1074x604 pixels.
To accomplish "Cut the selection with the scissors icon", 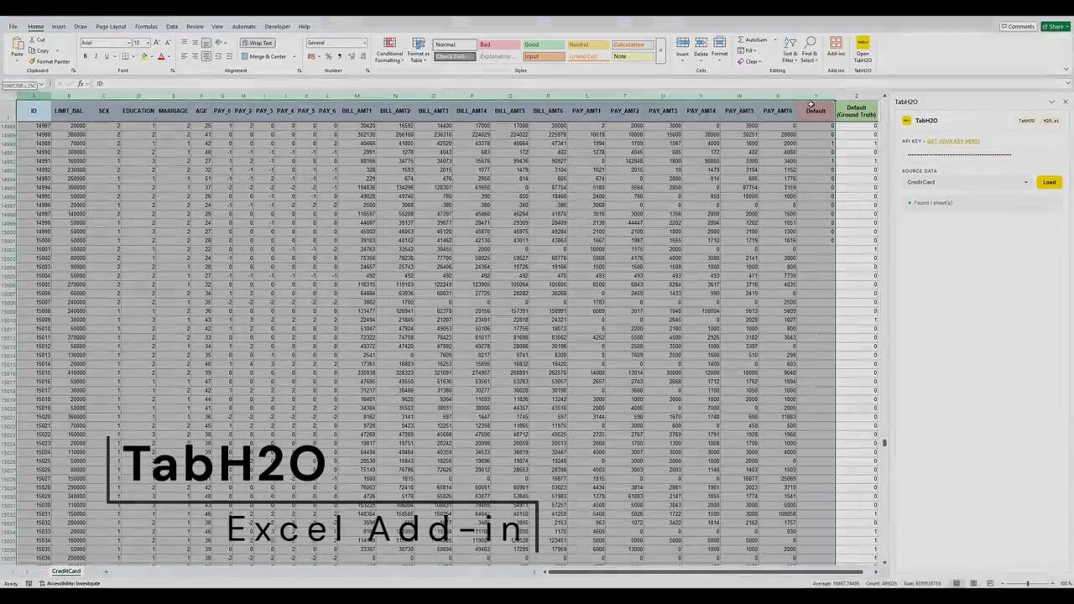I will tap(33, 40).
